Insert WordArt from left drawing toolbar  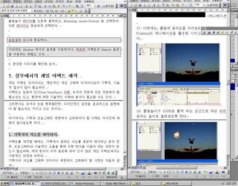(x=58, y=173)
